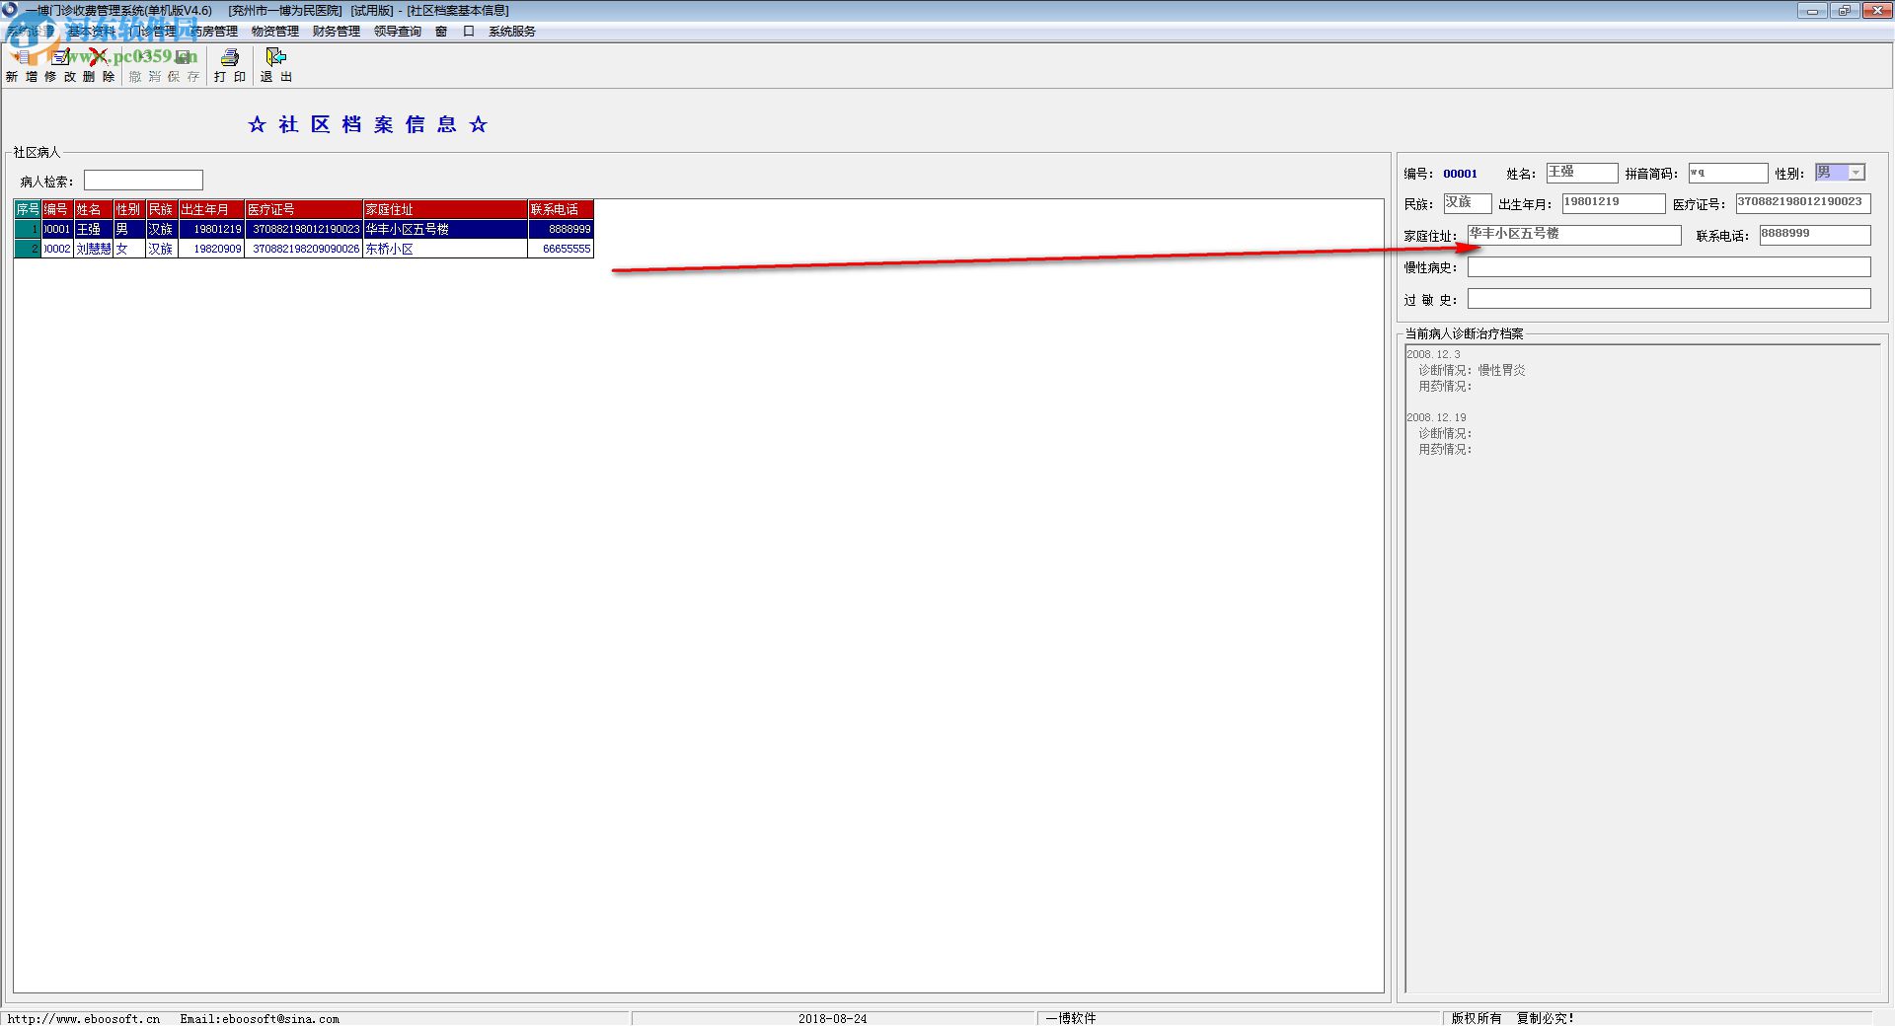
Task: Click medical ID cell 370882198209090026
Action: 304,249
